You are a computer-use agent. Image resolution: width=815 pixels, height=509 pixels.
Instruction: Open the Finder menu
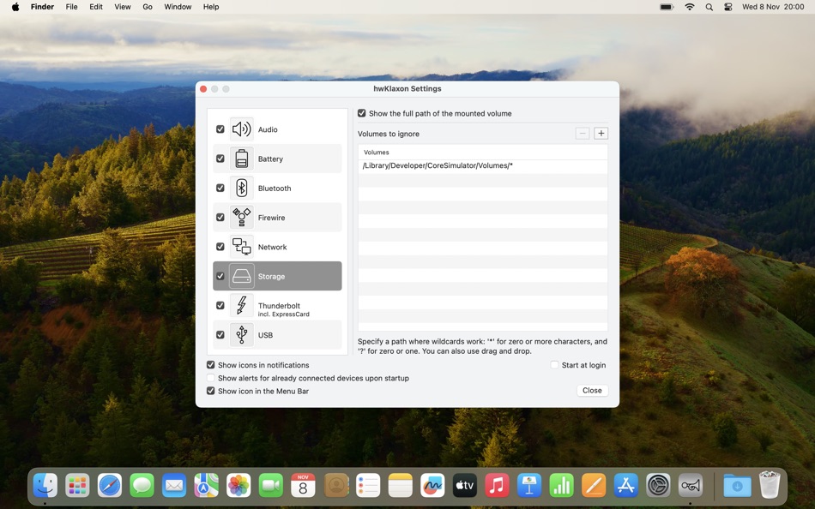pos(42,7)
